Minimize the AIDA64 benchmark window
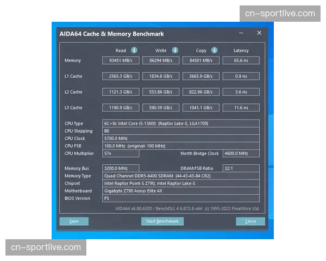The image size is (326, 261). pos(242,33)
